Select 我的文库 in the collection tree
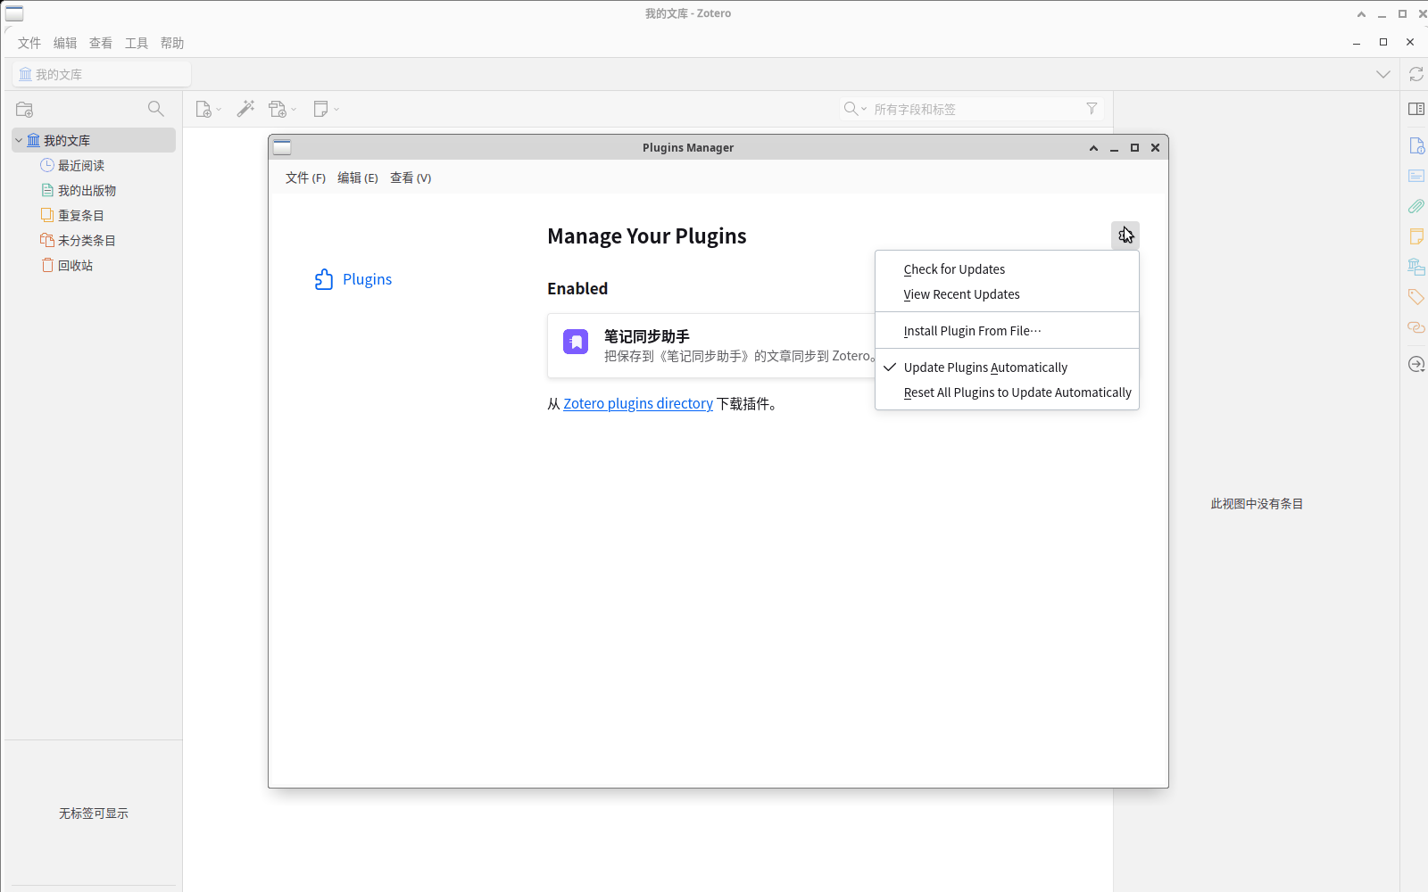This screenshot has height=892, width=1428. click(x=94, y=140)
